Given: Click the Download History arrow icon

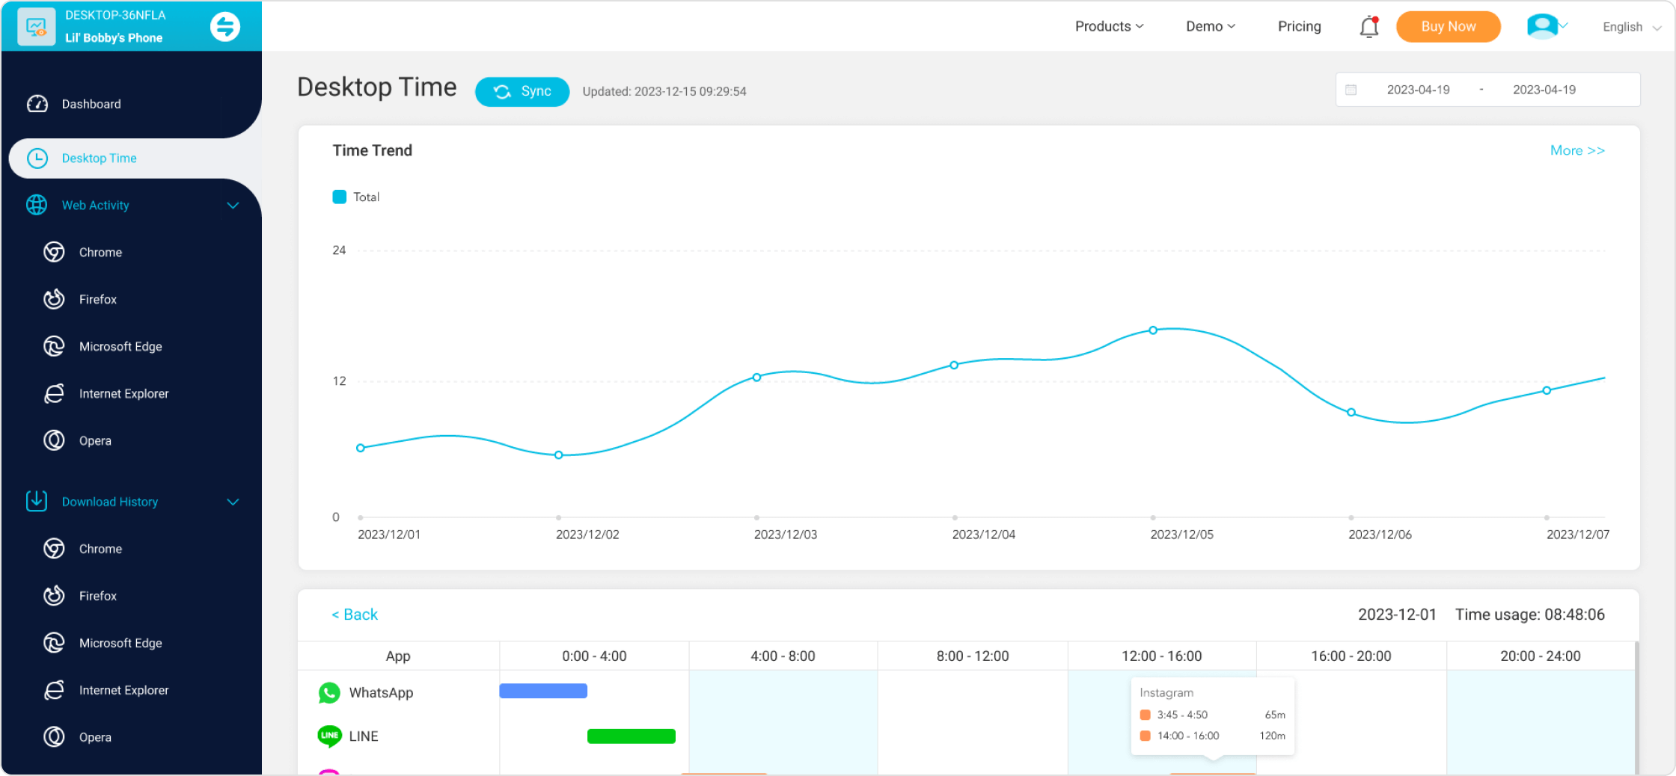Looking at the screenshot, I should pyautogui.click(x=37, y=501).
